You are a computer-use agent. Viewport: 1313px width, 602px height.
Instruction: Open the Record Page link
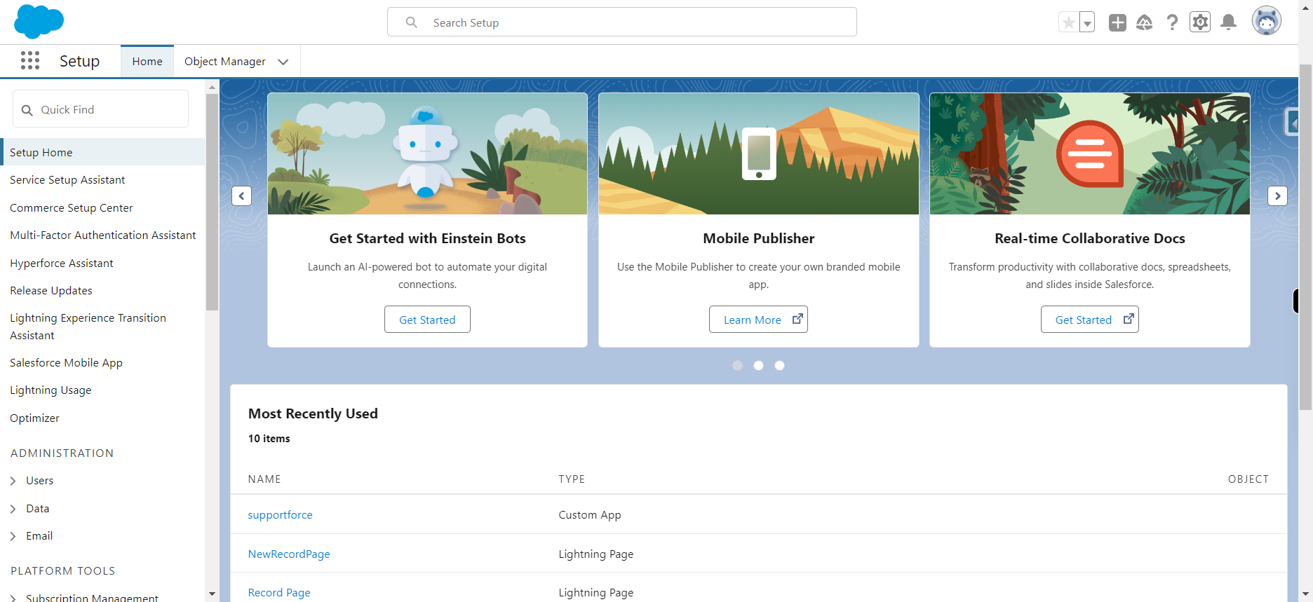[279, 593]
